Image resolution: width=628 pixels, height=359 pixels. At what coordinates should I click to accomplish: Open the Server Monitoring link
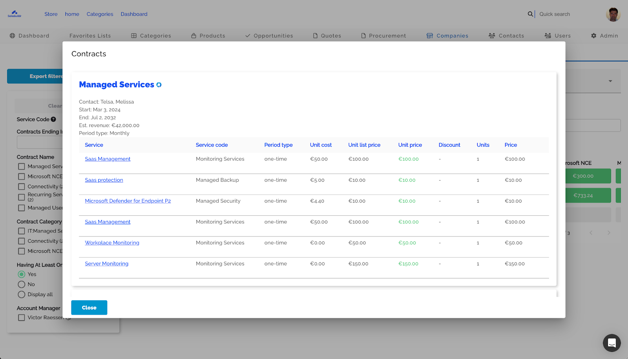click(107, 264)
